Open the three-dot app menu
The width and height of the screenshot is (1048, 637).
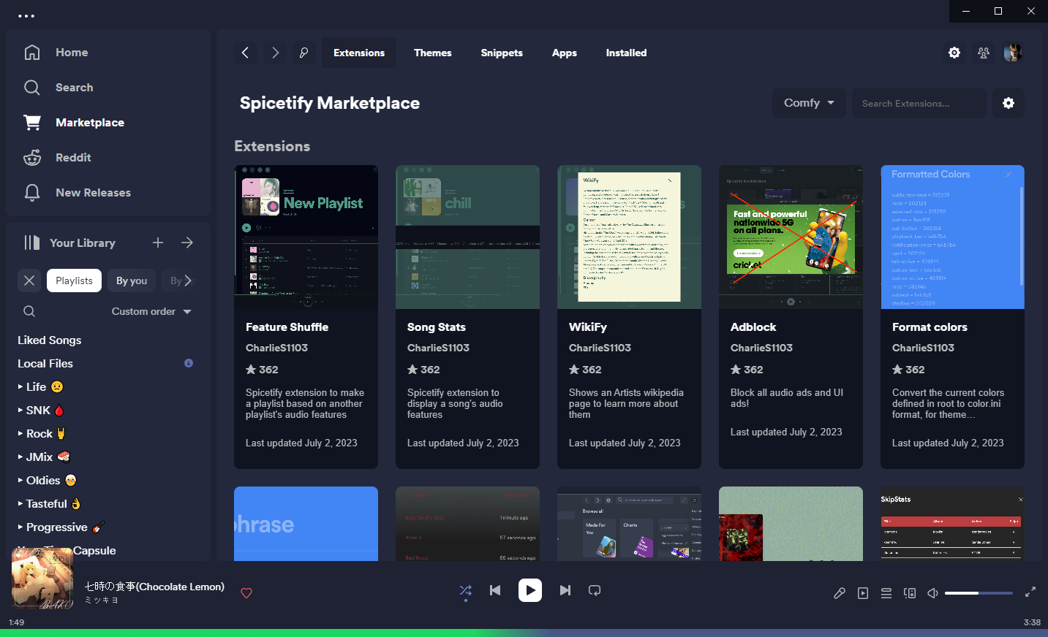tap(26, 15)
